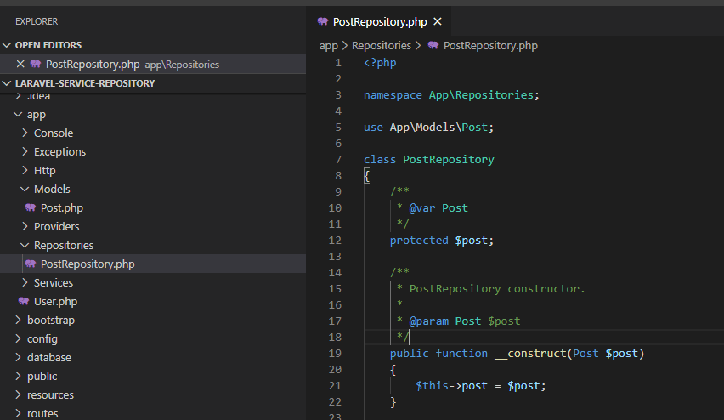This screenshot has width=724, height=420.
Task: Click PHP icon in Open Editors entry
Action: (36, 65)
